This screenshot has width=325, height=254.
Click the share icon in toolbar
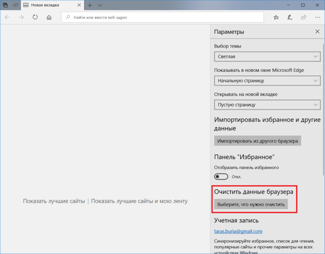point(303,17)
